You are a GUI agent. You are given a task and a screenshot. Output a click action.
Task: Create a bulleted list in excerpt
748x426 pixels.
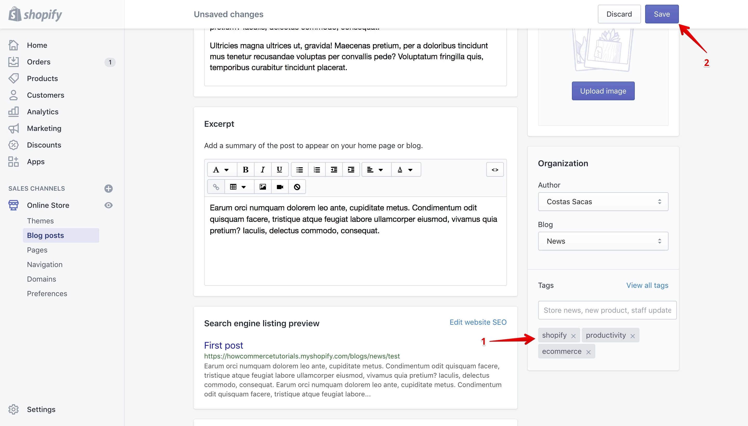coord(299,170)
